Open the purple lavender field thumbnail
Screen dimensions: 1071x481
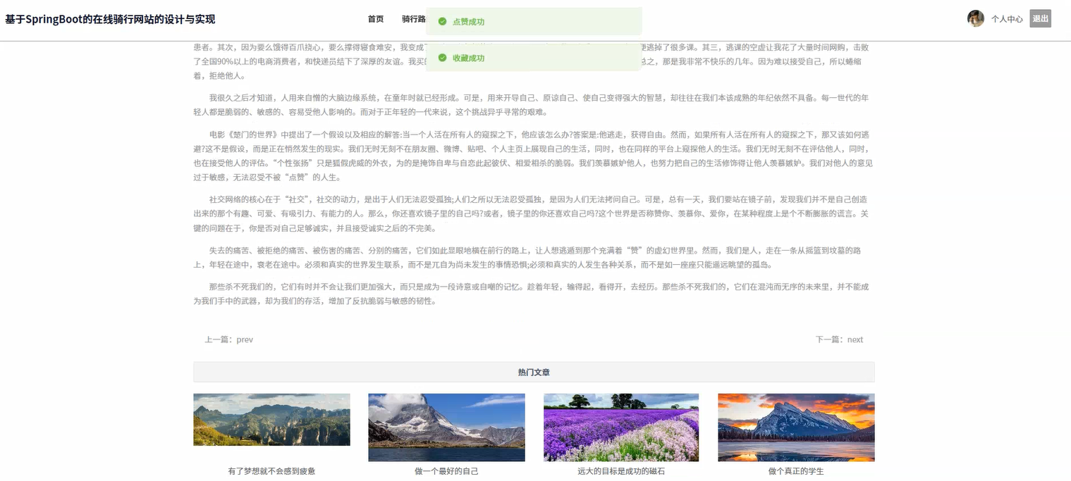tap(621, 427)
